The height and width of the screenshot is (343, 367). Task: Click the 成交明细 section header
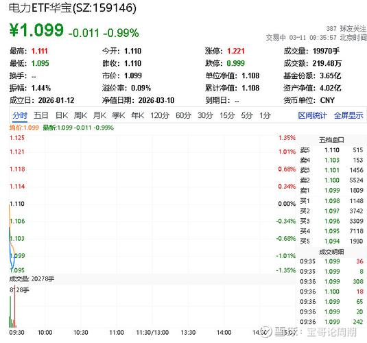click(331, 252)
